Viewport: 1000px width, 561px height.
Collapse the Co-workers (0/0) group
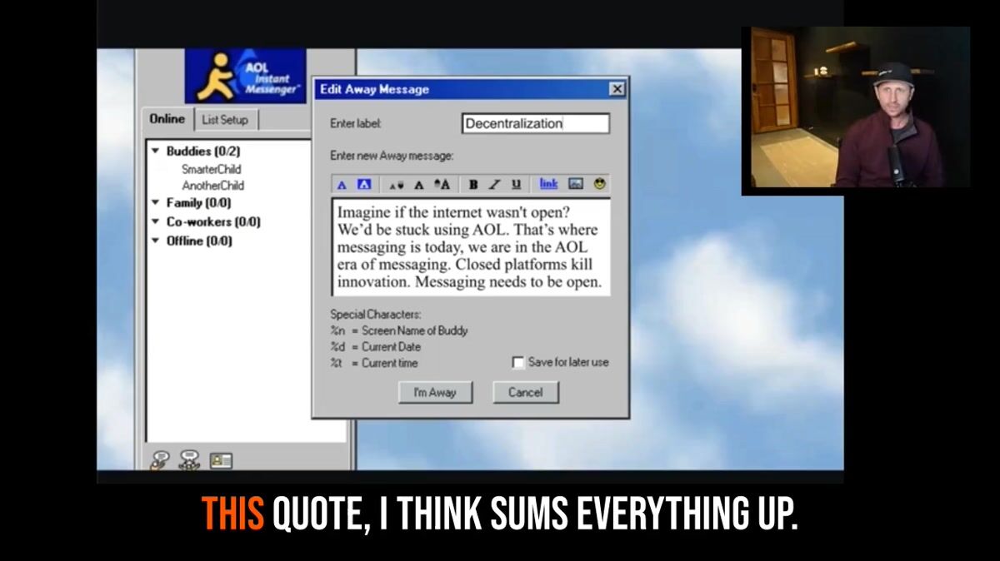(x=156, y=222)
